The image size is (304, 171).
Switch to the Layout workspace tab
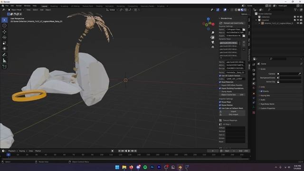coord(44,6)
